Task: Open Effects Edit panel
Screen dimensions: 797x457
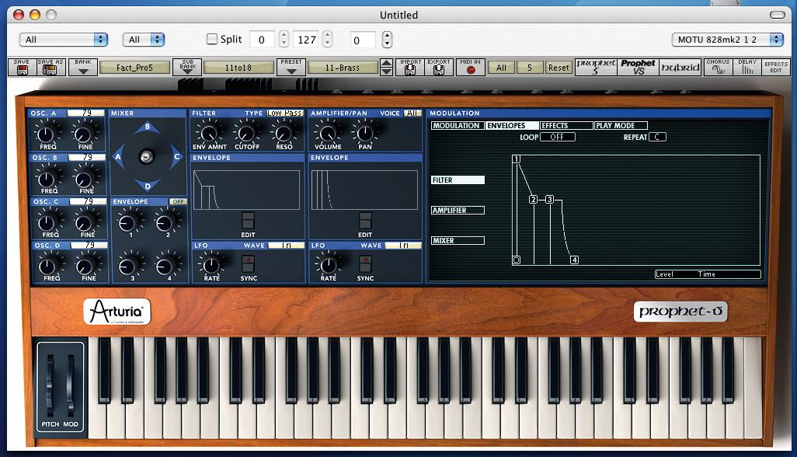Action: point(776,67)
